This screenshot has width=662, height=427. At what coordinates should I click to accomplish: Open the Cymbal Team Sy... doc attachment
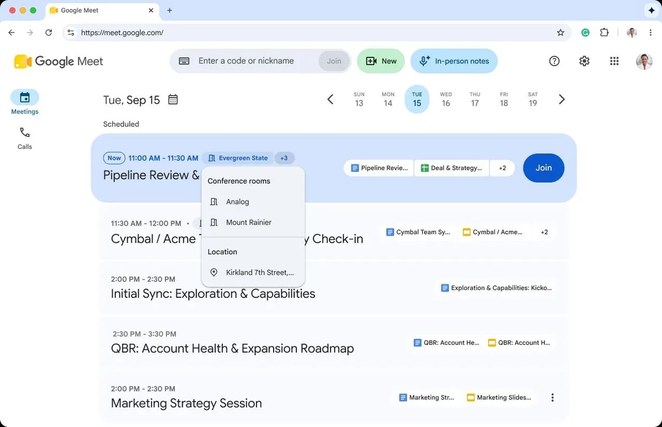click(418, 232)
